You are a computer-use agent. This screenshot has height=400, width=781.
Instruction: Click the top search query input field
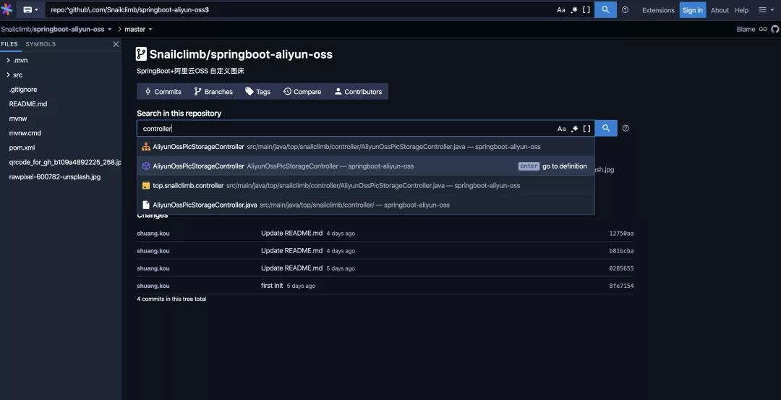pos(300,10)
